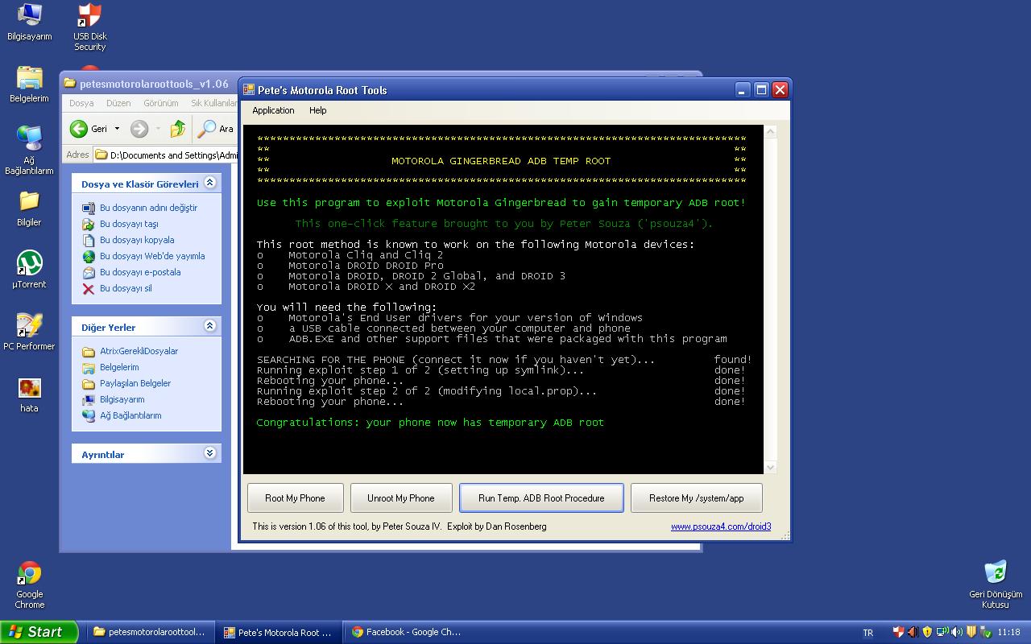1031x644 pixels.
Task: Launch USB Disk Security shortcut
Action: (90, 27)
